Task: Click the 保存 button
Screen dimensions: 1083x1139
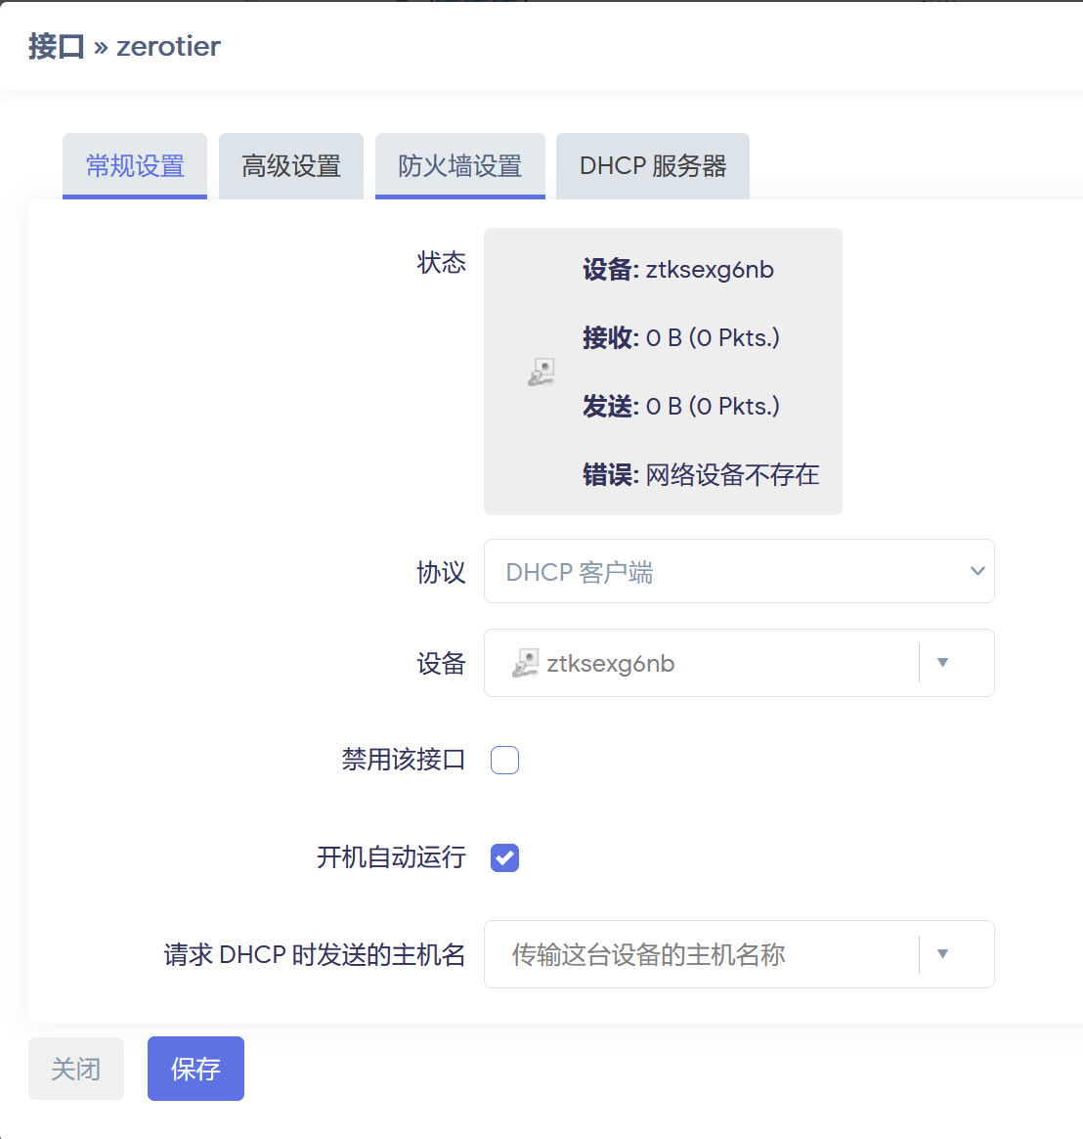Action: pyautogui.click(x=195, y=1069)
